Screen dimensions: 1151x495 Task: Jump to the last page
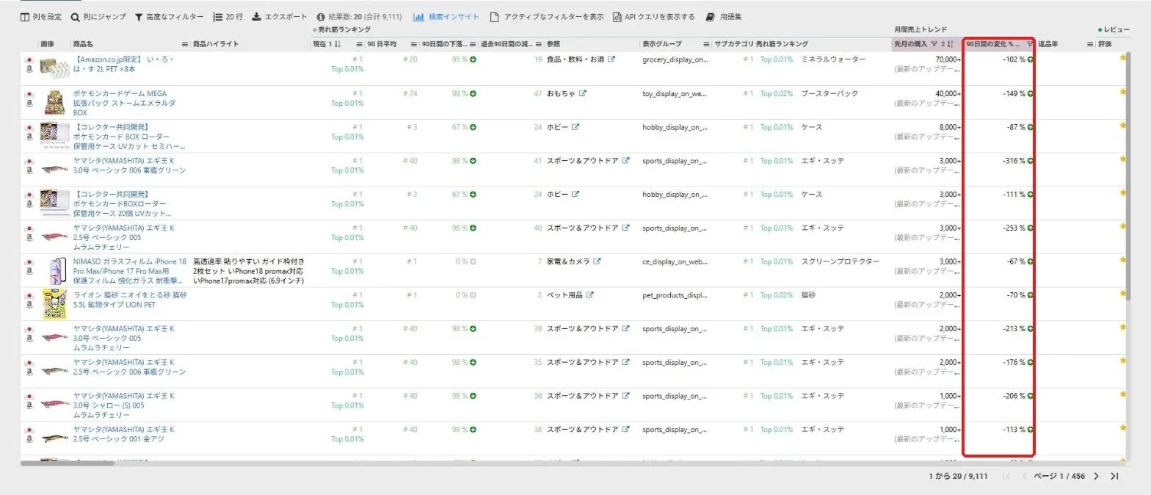click(1114, 476)
